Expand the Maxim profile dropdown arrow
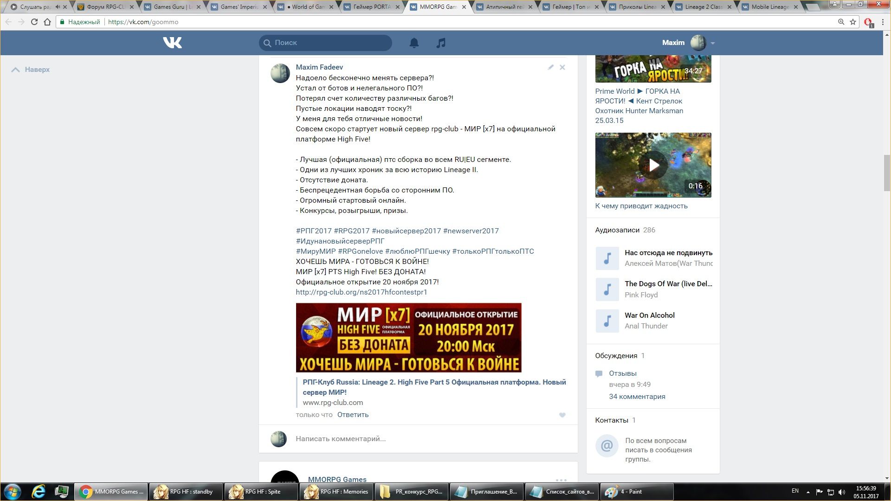Viewport: 891px width, 501px height. pyautogui.click(x=713, y=43)
